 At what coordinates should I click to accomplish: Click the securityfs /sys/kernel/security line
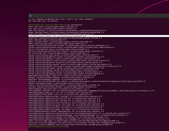(65, 38)
